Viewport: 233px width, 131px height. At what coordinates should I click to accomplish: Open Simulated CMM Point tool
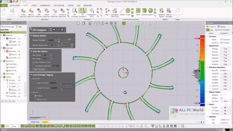click(115, 13)
